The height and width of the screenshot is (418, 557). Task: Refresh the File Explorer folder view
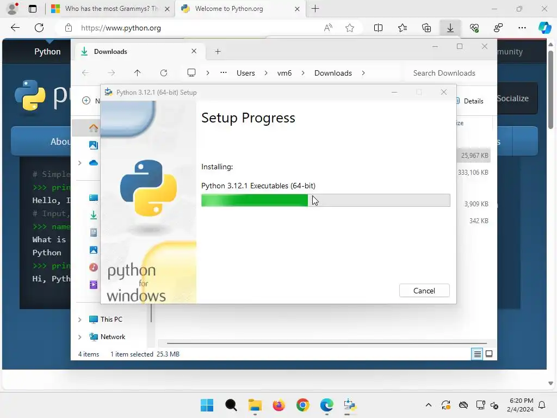coord(163,73)
